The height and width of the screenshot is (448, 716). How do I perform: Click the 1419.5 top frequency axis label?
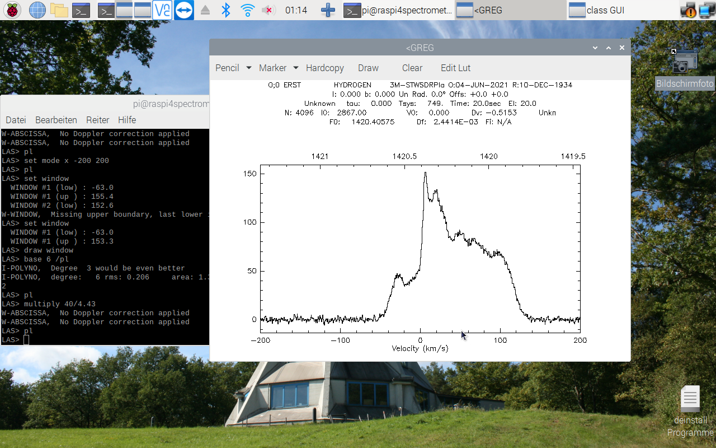[573, 157]
